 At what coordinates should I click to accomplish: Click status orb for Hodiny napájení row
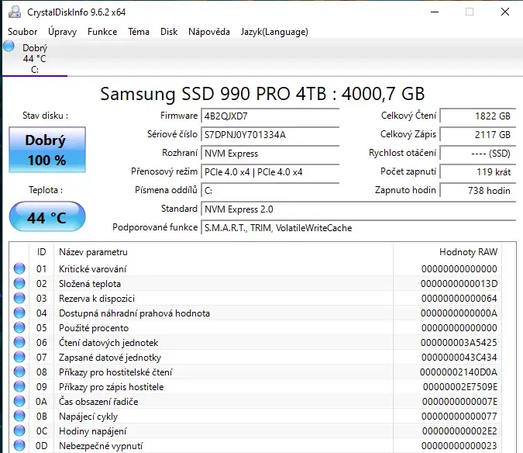coord(19,431)
